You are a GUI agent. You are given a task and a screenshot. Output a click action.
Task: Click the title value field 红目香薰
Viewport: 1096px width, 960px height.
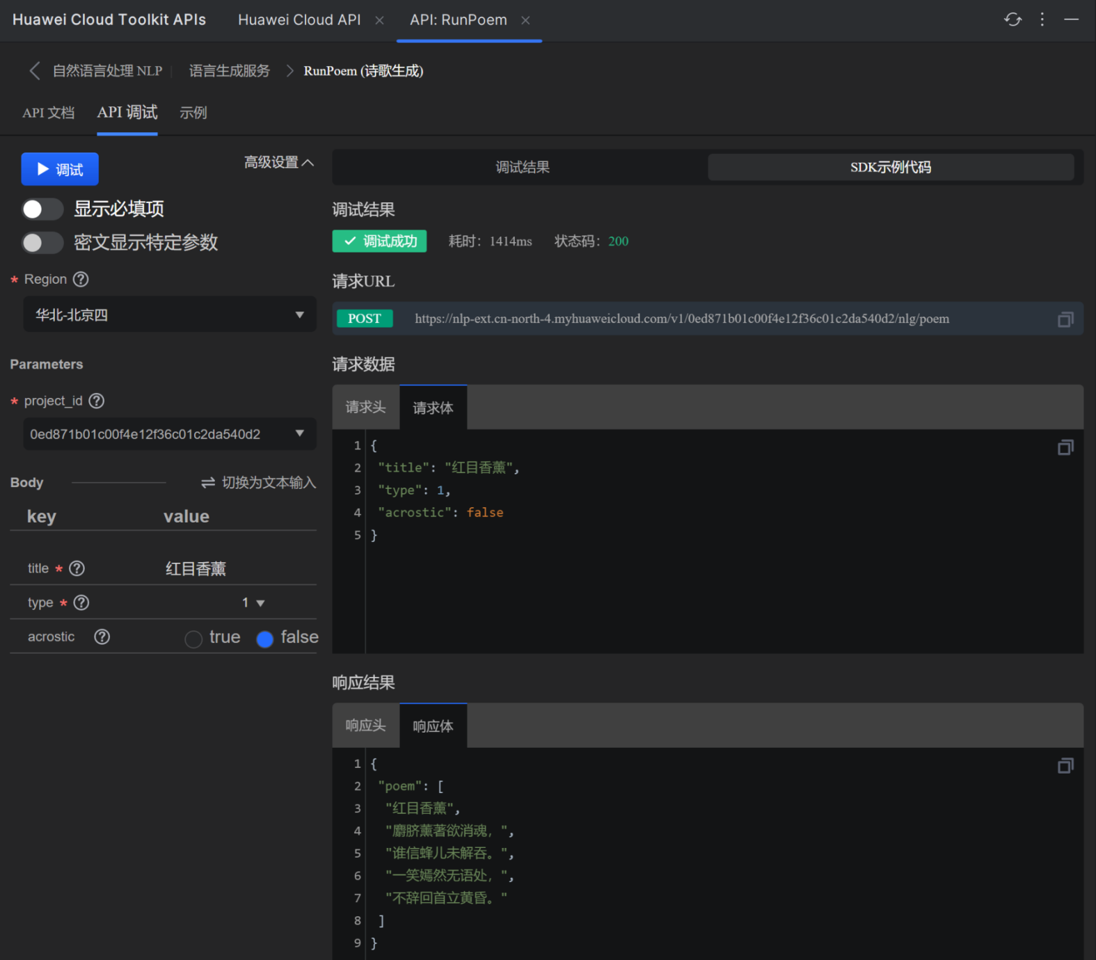tap(196, 568)
